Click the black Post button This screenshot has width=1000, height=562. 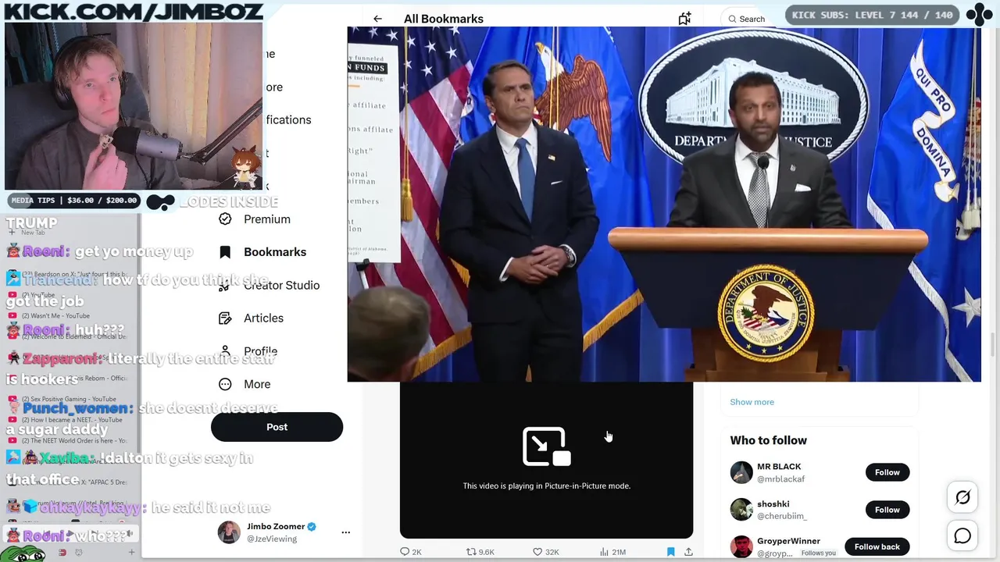[277, 427]
